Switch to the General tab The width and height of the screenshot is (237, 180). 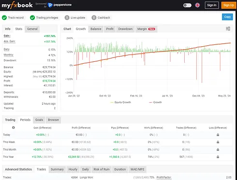pos(32,29)
